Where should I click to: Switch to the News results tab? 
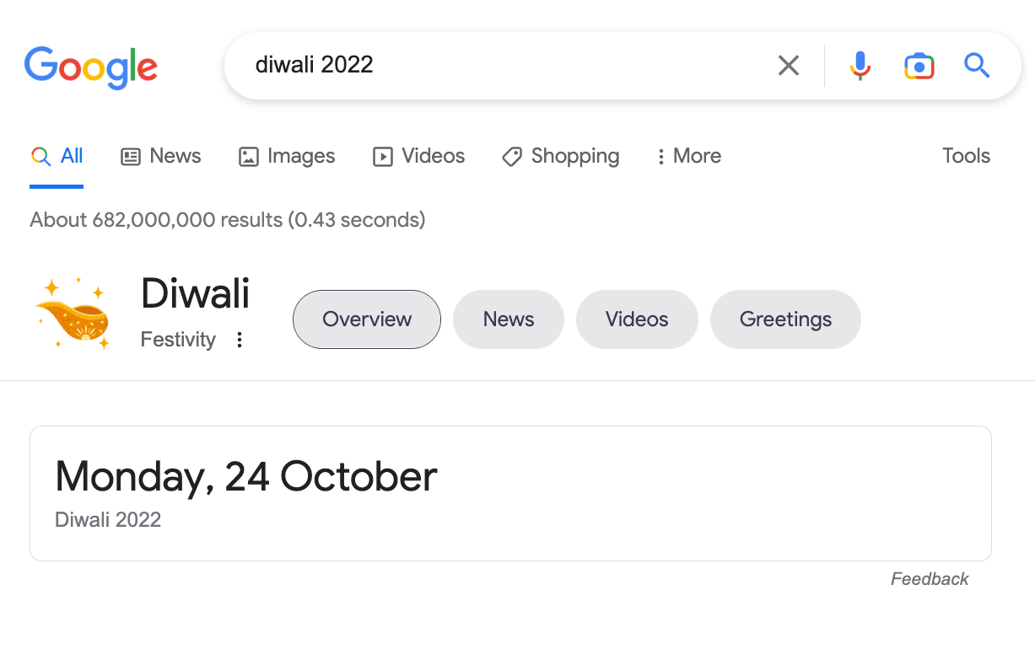click(x=161, y=156)
